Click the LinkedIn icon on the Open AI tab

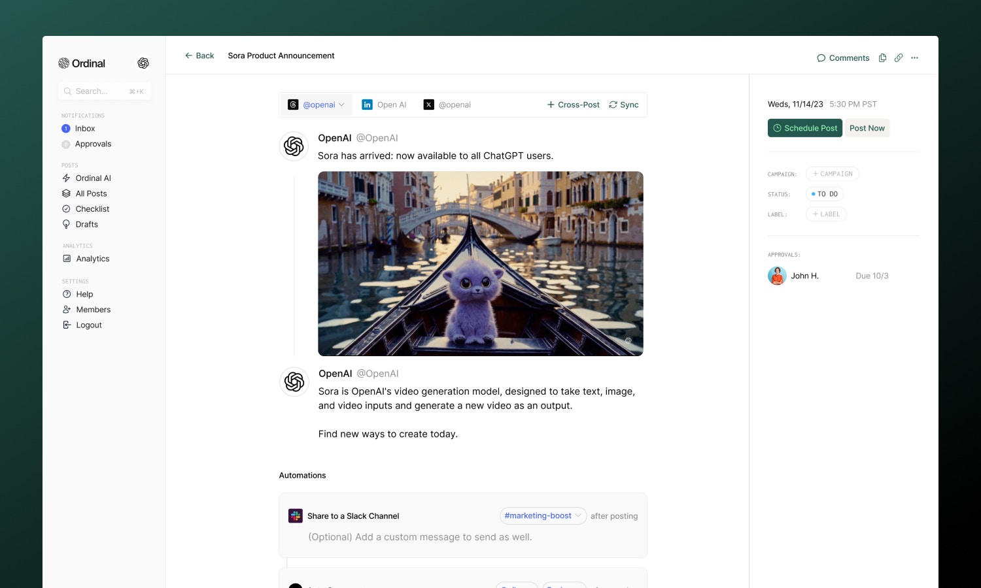pos(368,105)
